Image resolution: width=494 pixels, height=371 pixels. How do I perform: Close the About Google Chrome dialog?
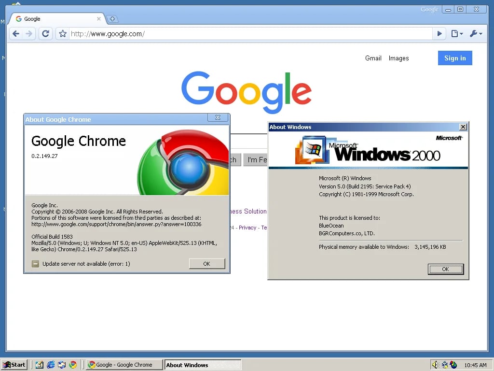click(218, 117)
